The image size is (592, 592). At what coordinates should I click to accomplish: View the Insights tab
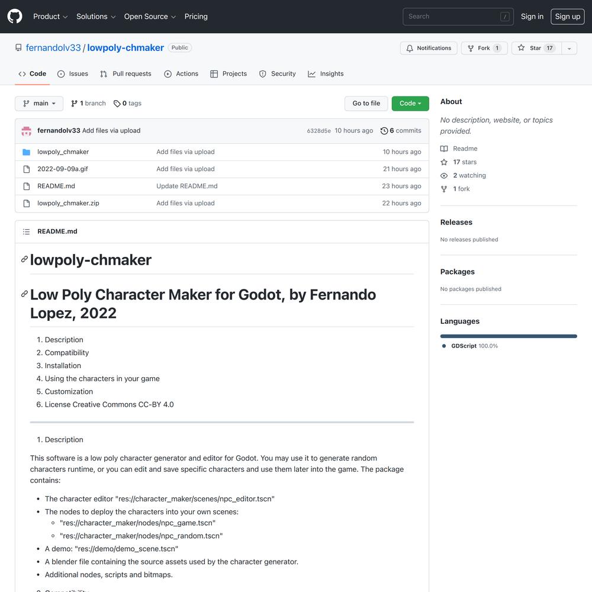pos(326,73)
